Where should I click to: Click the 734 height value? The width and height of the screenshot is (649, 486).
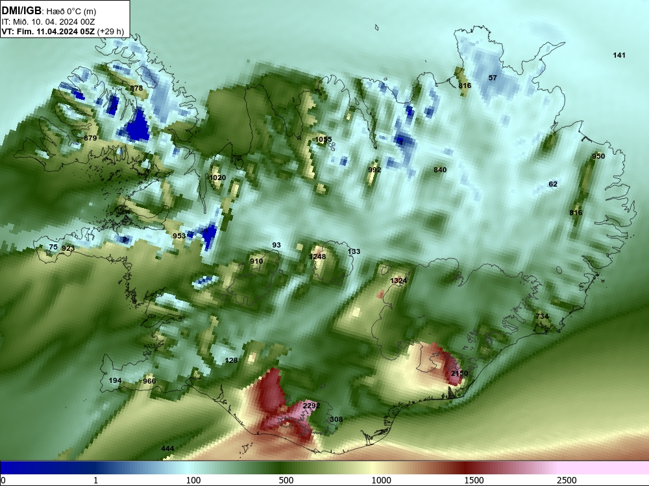point(542,316)
